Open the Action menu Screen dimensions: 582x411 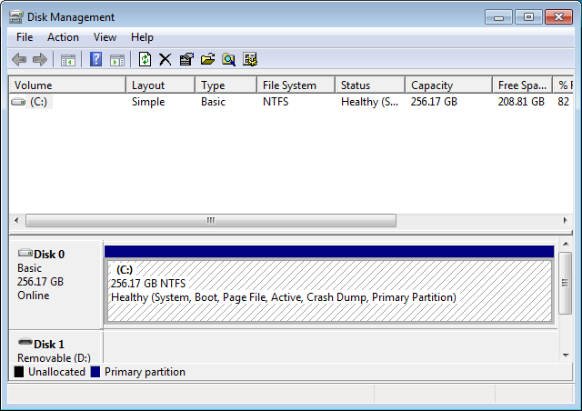63,37
